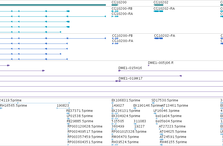
Task: Click the DME1-005J06.R label
Action: click(x=161, y=63)
